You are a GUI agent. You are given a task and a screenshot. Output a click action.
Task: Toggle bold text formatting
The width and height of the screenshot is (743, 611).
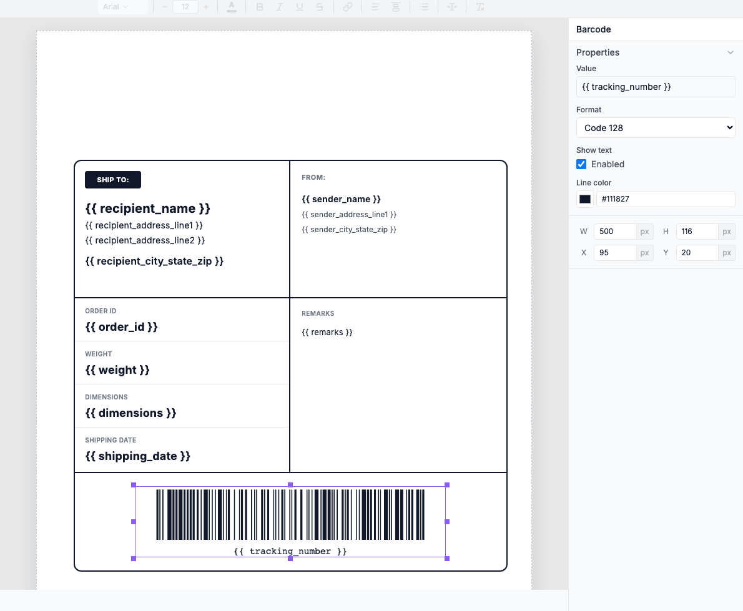click(260, 7)
